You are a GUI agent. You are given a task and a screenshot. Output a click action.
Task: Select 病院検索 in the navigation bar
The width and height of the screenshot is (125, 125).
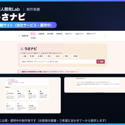(59, 34)
